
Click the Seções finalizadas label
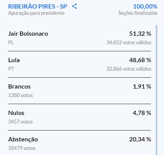point(138,13)
